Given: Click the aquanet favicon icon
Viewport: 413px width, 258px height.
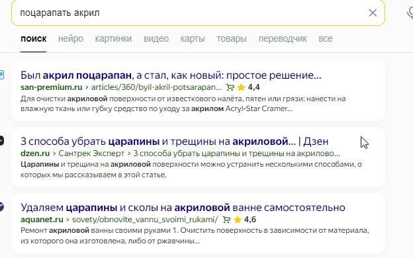Looking at the screenshot, I should (1, 206).
